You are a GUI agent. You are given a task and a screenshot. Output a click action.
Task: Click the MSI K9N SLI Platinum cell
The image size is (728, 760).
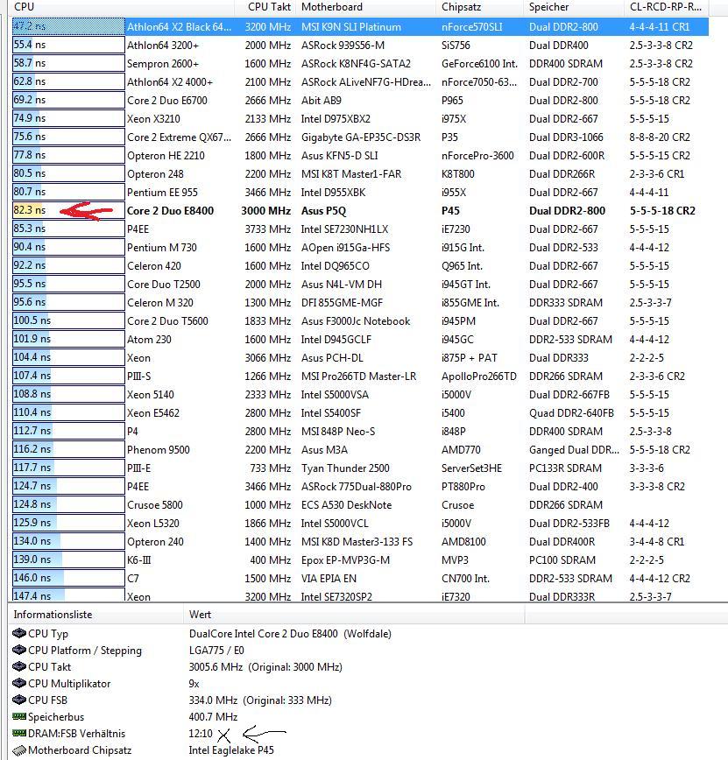point(351,27)
